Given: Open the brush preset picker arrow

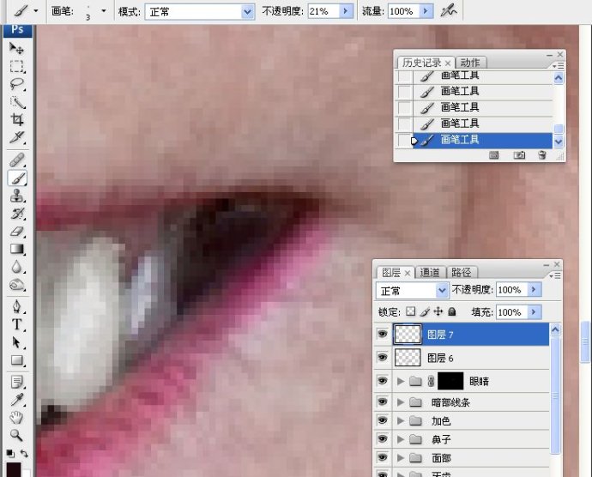Looking at the screenshot, I should 104,11.
